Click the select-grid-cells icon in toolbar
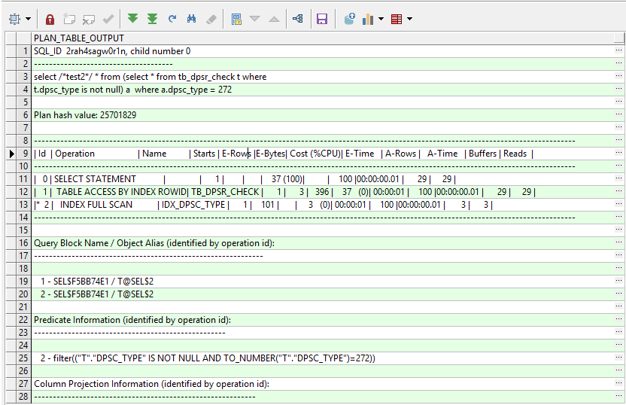The image size is (626, 405). coord(15,19)
